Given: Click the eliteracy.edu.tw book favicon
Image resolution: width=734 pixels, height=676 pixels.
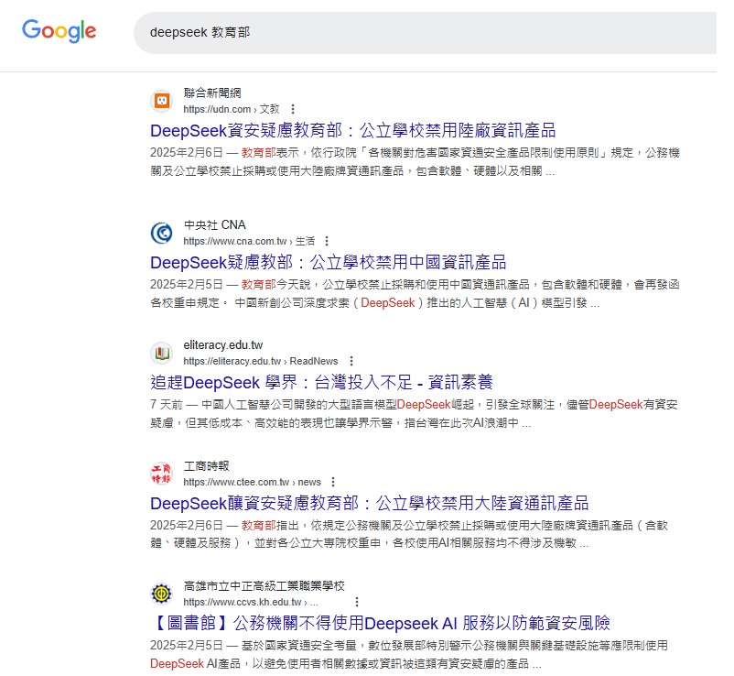Looking at the screenshot, I should pyautogui.click(x=162, y=353).
